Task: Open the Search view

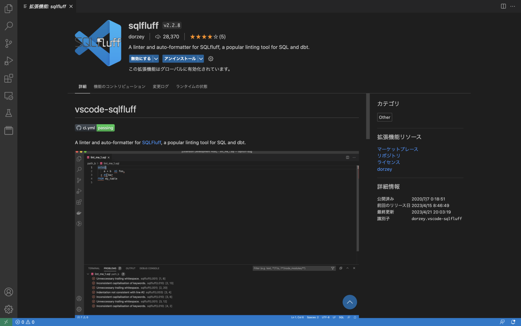Action: 8,26
